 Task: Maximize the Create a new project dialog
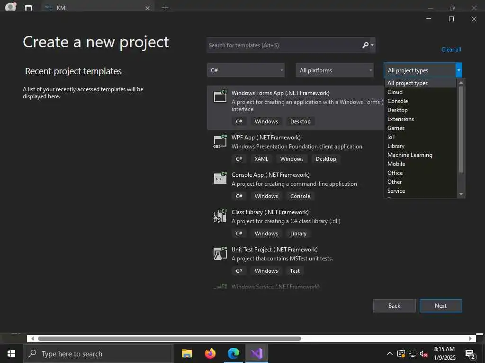pyautogui.click(x=451, y=19)
